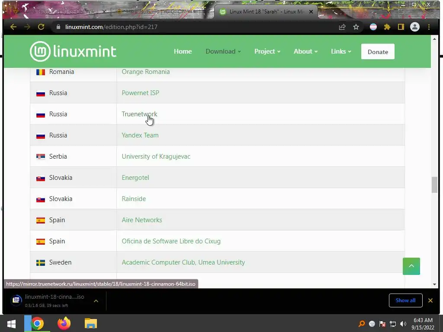The image size is (443, 332).
Task: Open Oficina de Software Libre do Cixug
Action: (171, 241)
